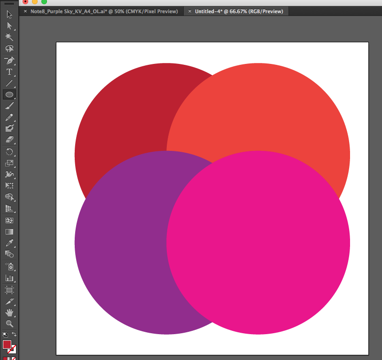Select the Free Transform tool
This screenshot has height=360, width=382.
point(9,186)
